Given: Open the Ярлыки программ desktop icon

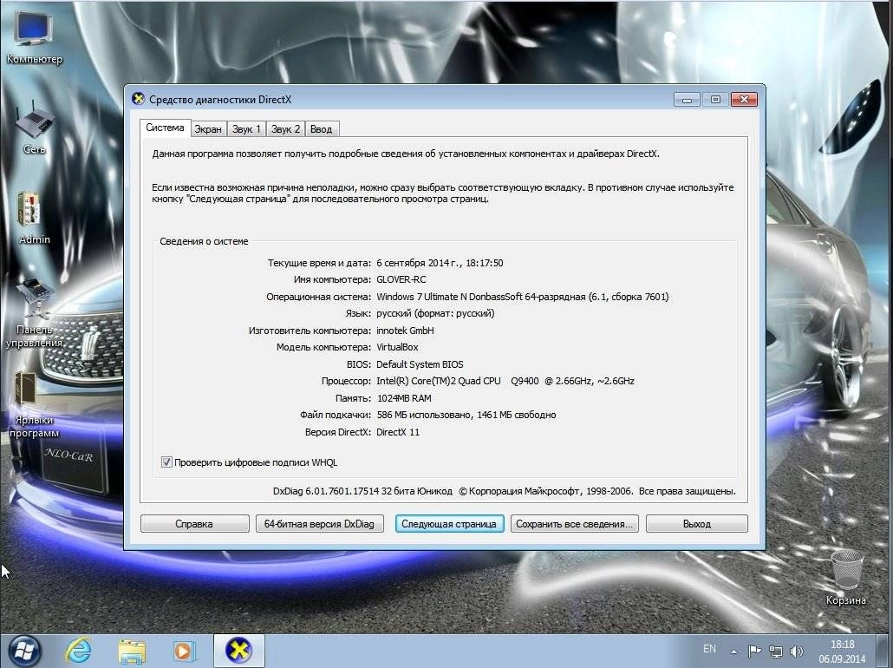Looking at the screenshot, I should pyautogui.click(x=34, y=404).
